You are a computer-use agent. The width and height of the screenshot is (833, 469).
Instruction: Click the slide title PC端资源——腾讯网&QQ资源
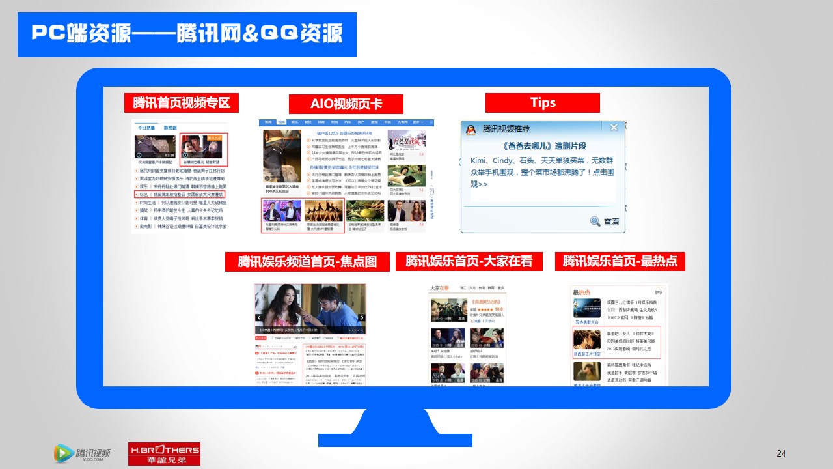point(187,34)
